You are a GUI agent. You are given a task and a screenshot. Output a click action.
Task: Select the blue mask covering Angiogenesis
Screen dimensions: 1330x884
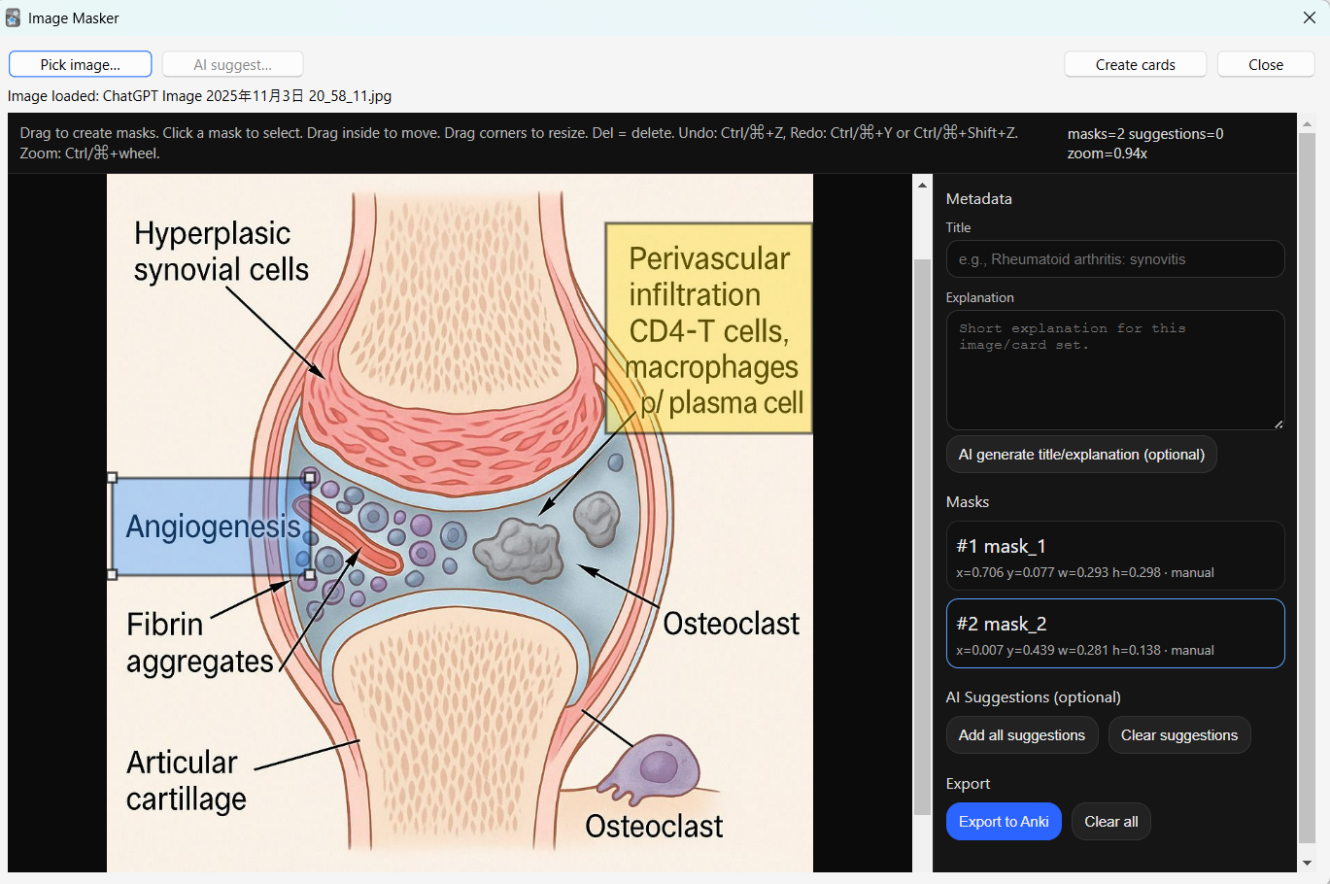194,527
